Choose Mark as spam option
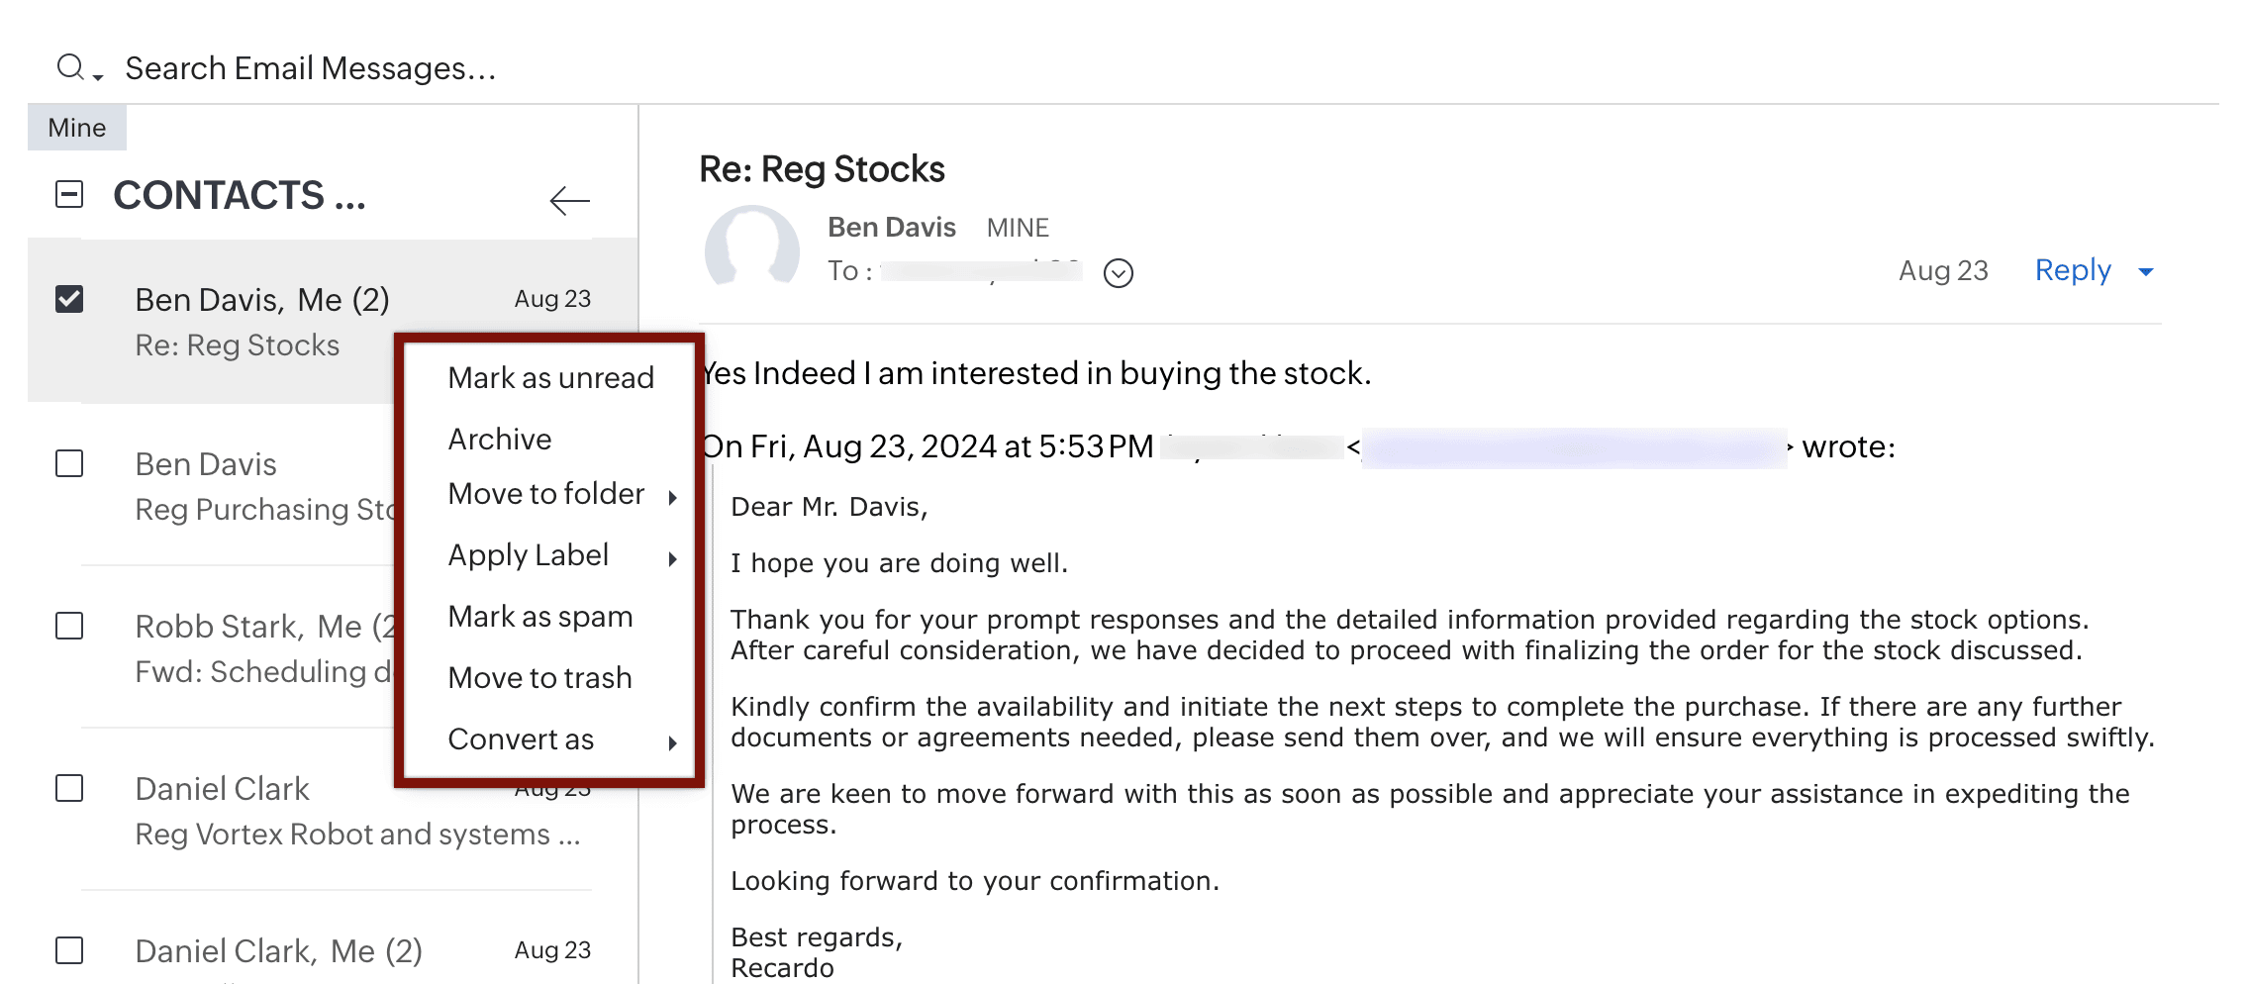Image resolution: width=2247 pixels, height=984 pixels. [x=539, y=617]
